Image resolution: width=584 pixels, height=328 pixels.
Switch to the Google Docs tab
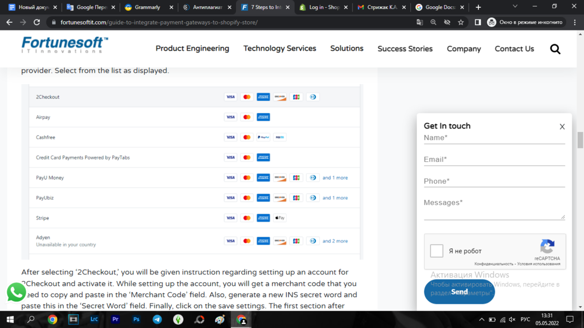(x=440, y=7)
